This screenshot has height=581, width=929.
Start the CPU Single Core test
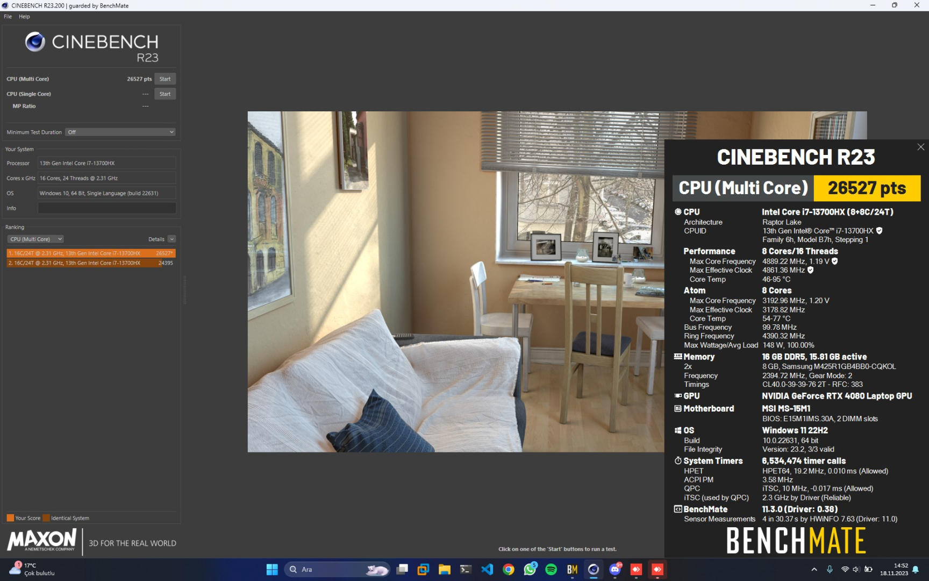pyautogui.click(x=165, y=94)
